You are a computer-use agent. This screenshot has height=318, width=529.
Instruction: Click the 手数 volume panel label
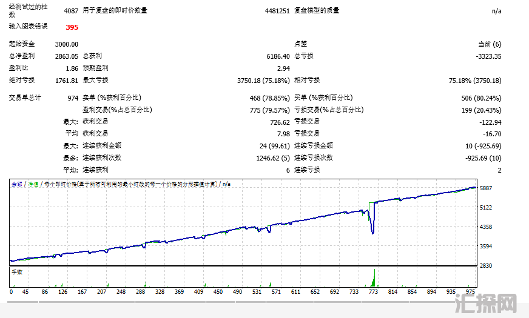click(x=17, y=273)
